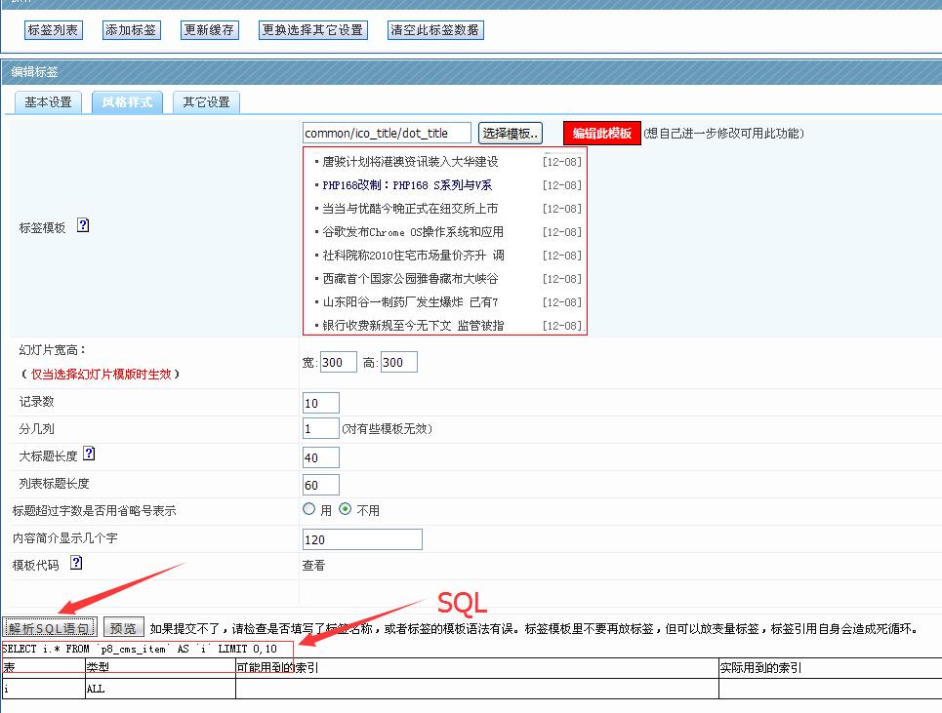Viewport: 942px width, 713px height.
Task: Select the 不用 radio option
Action: coord(345,510)
